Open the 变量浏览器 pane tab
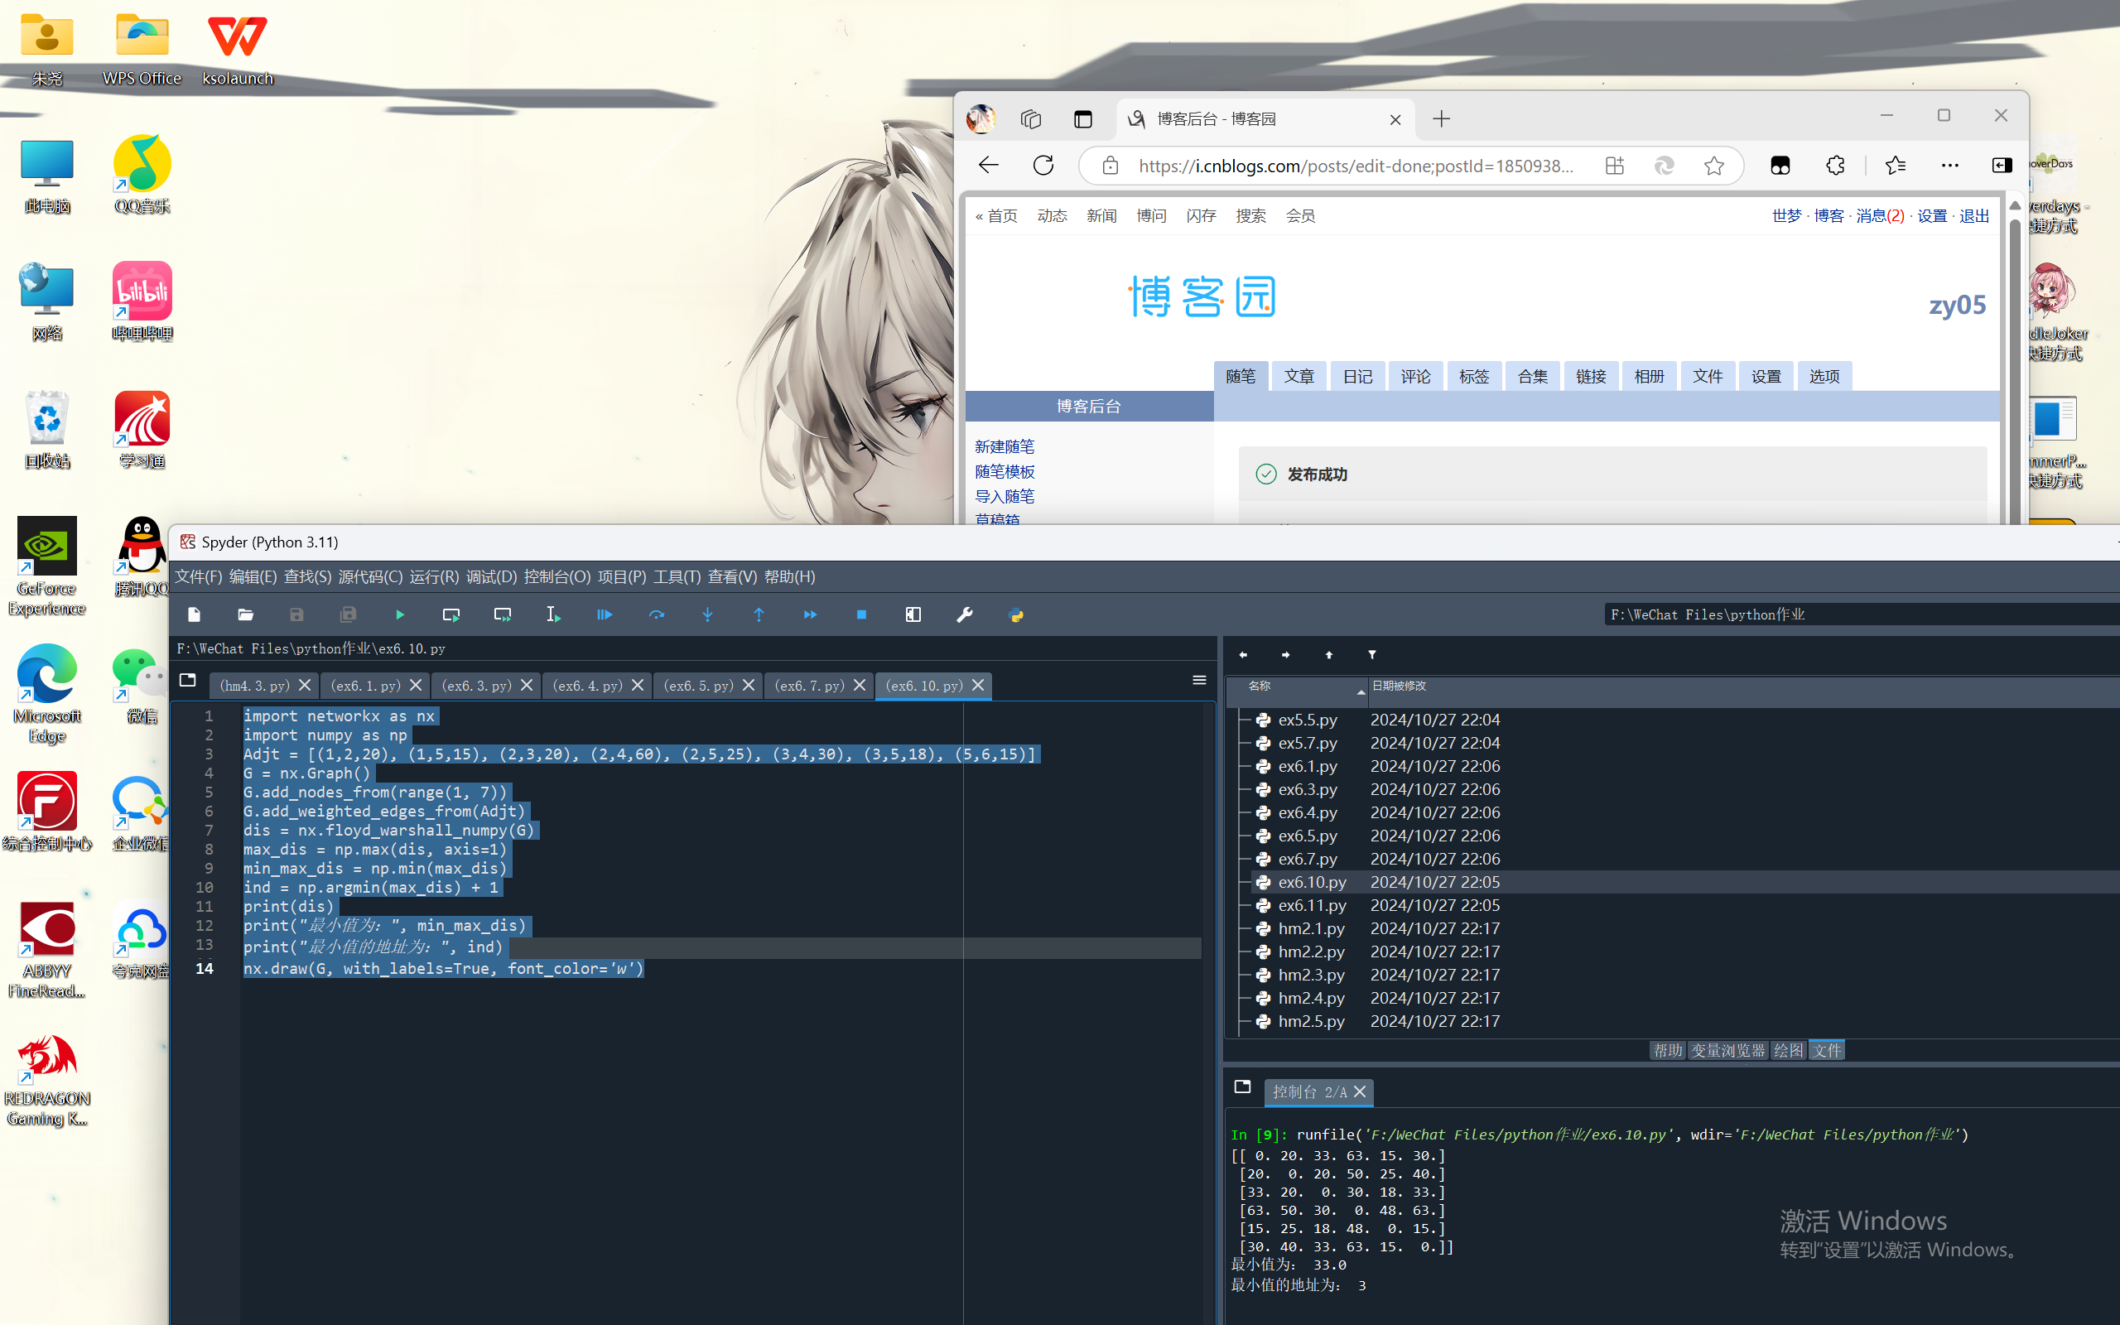Image resolution: width=2120 pixels, height=1325 pixels. coord(1727,1050)
